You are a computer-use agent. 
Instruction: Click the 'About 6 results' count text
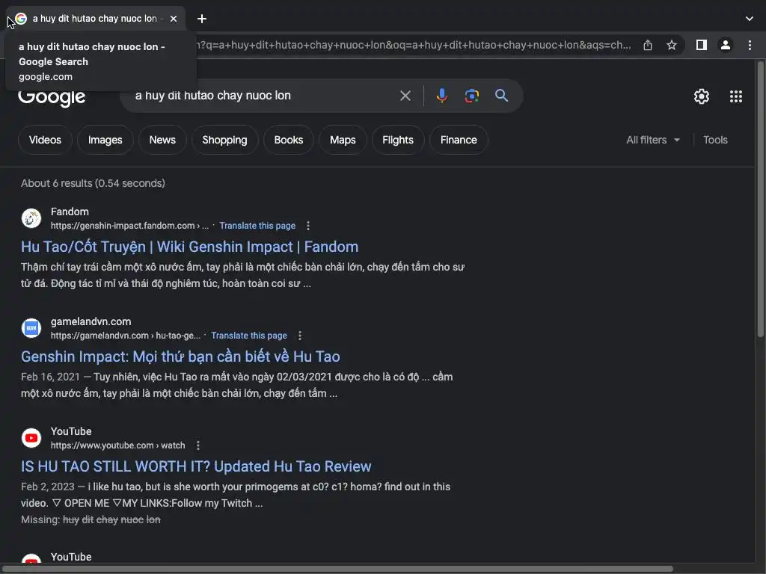pyautogui.click(x=93, y=184)
